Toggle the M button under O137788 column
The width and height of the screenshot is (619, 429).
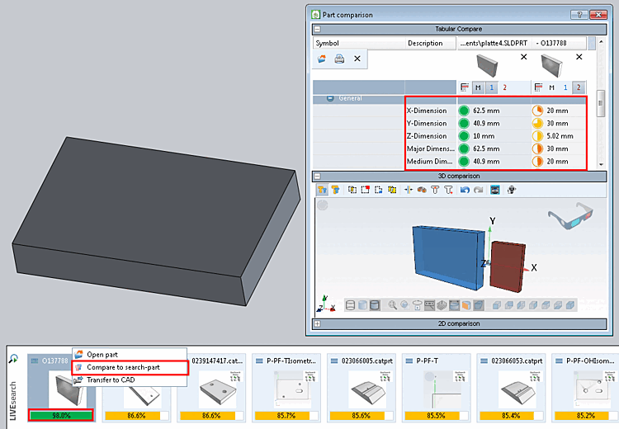(x=551, y=87)
